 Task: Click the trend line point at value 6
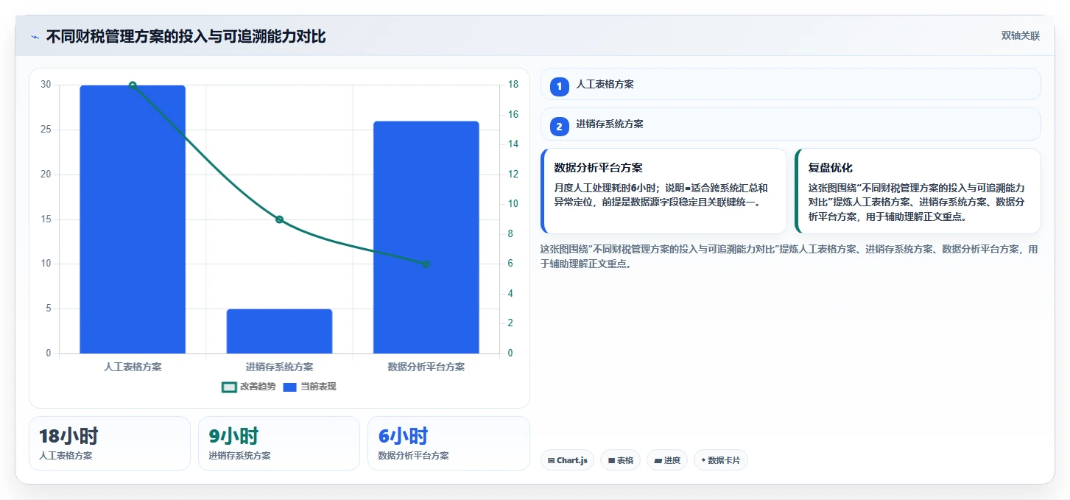tap(426, 264)
